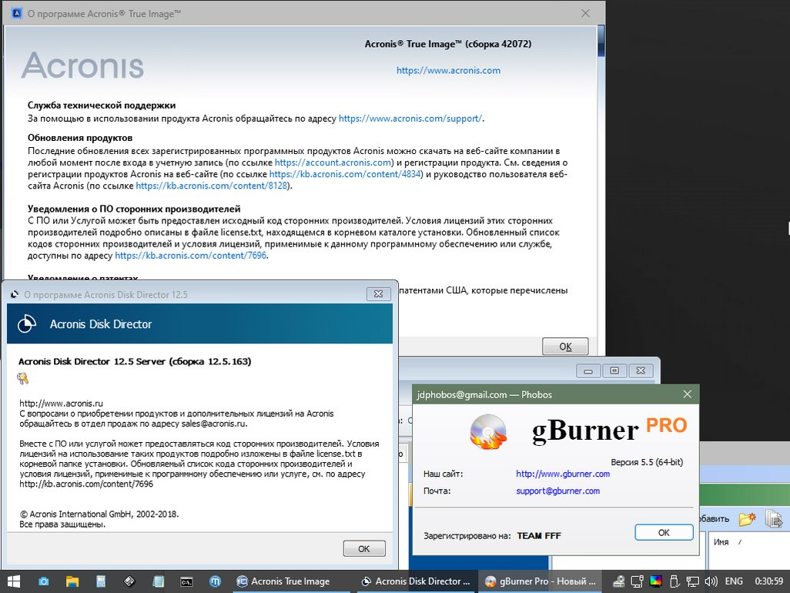The width and height of the screenshot is (790, 593).
Task: Maximize the background Disk Director main window
Action: tap(614, 371)
